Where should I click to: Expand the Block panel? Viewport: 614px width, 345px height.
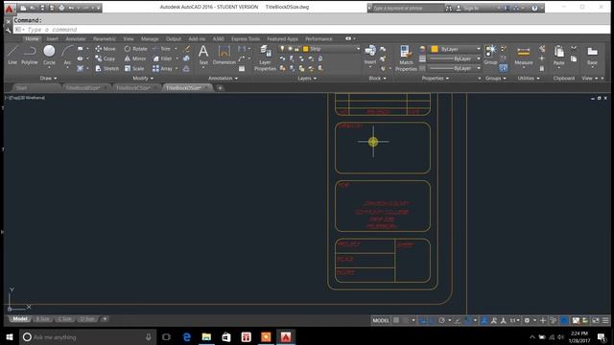[x=377, y=79]
